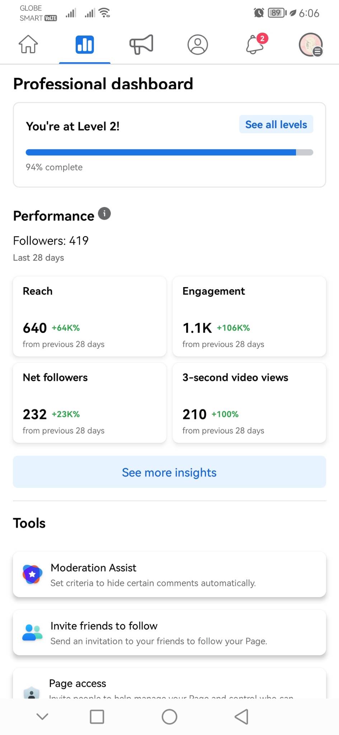Open the 3-second video views card
This screenshot has height=735, width=339.
[x=249, y=403]
